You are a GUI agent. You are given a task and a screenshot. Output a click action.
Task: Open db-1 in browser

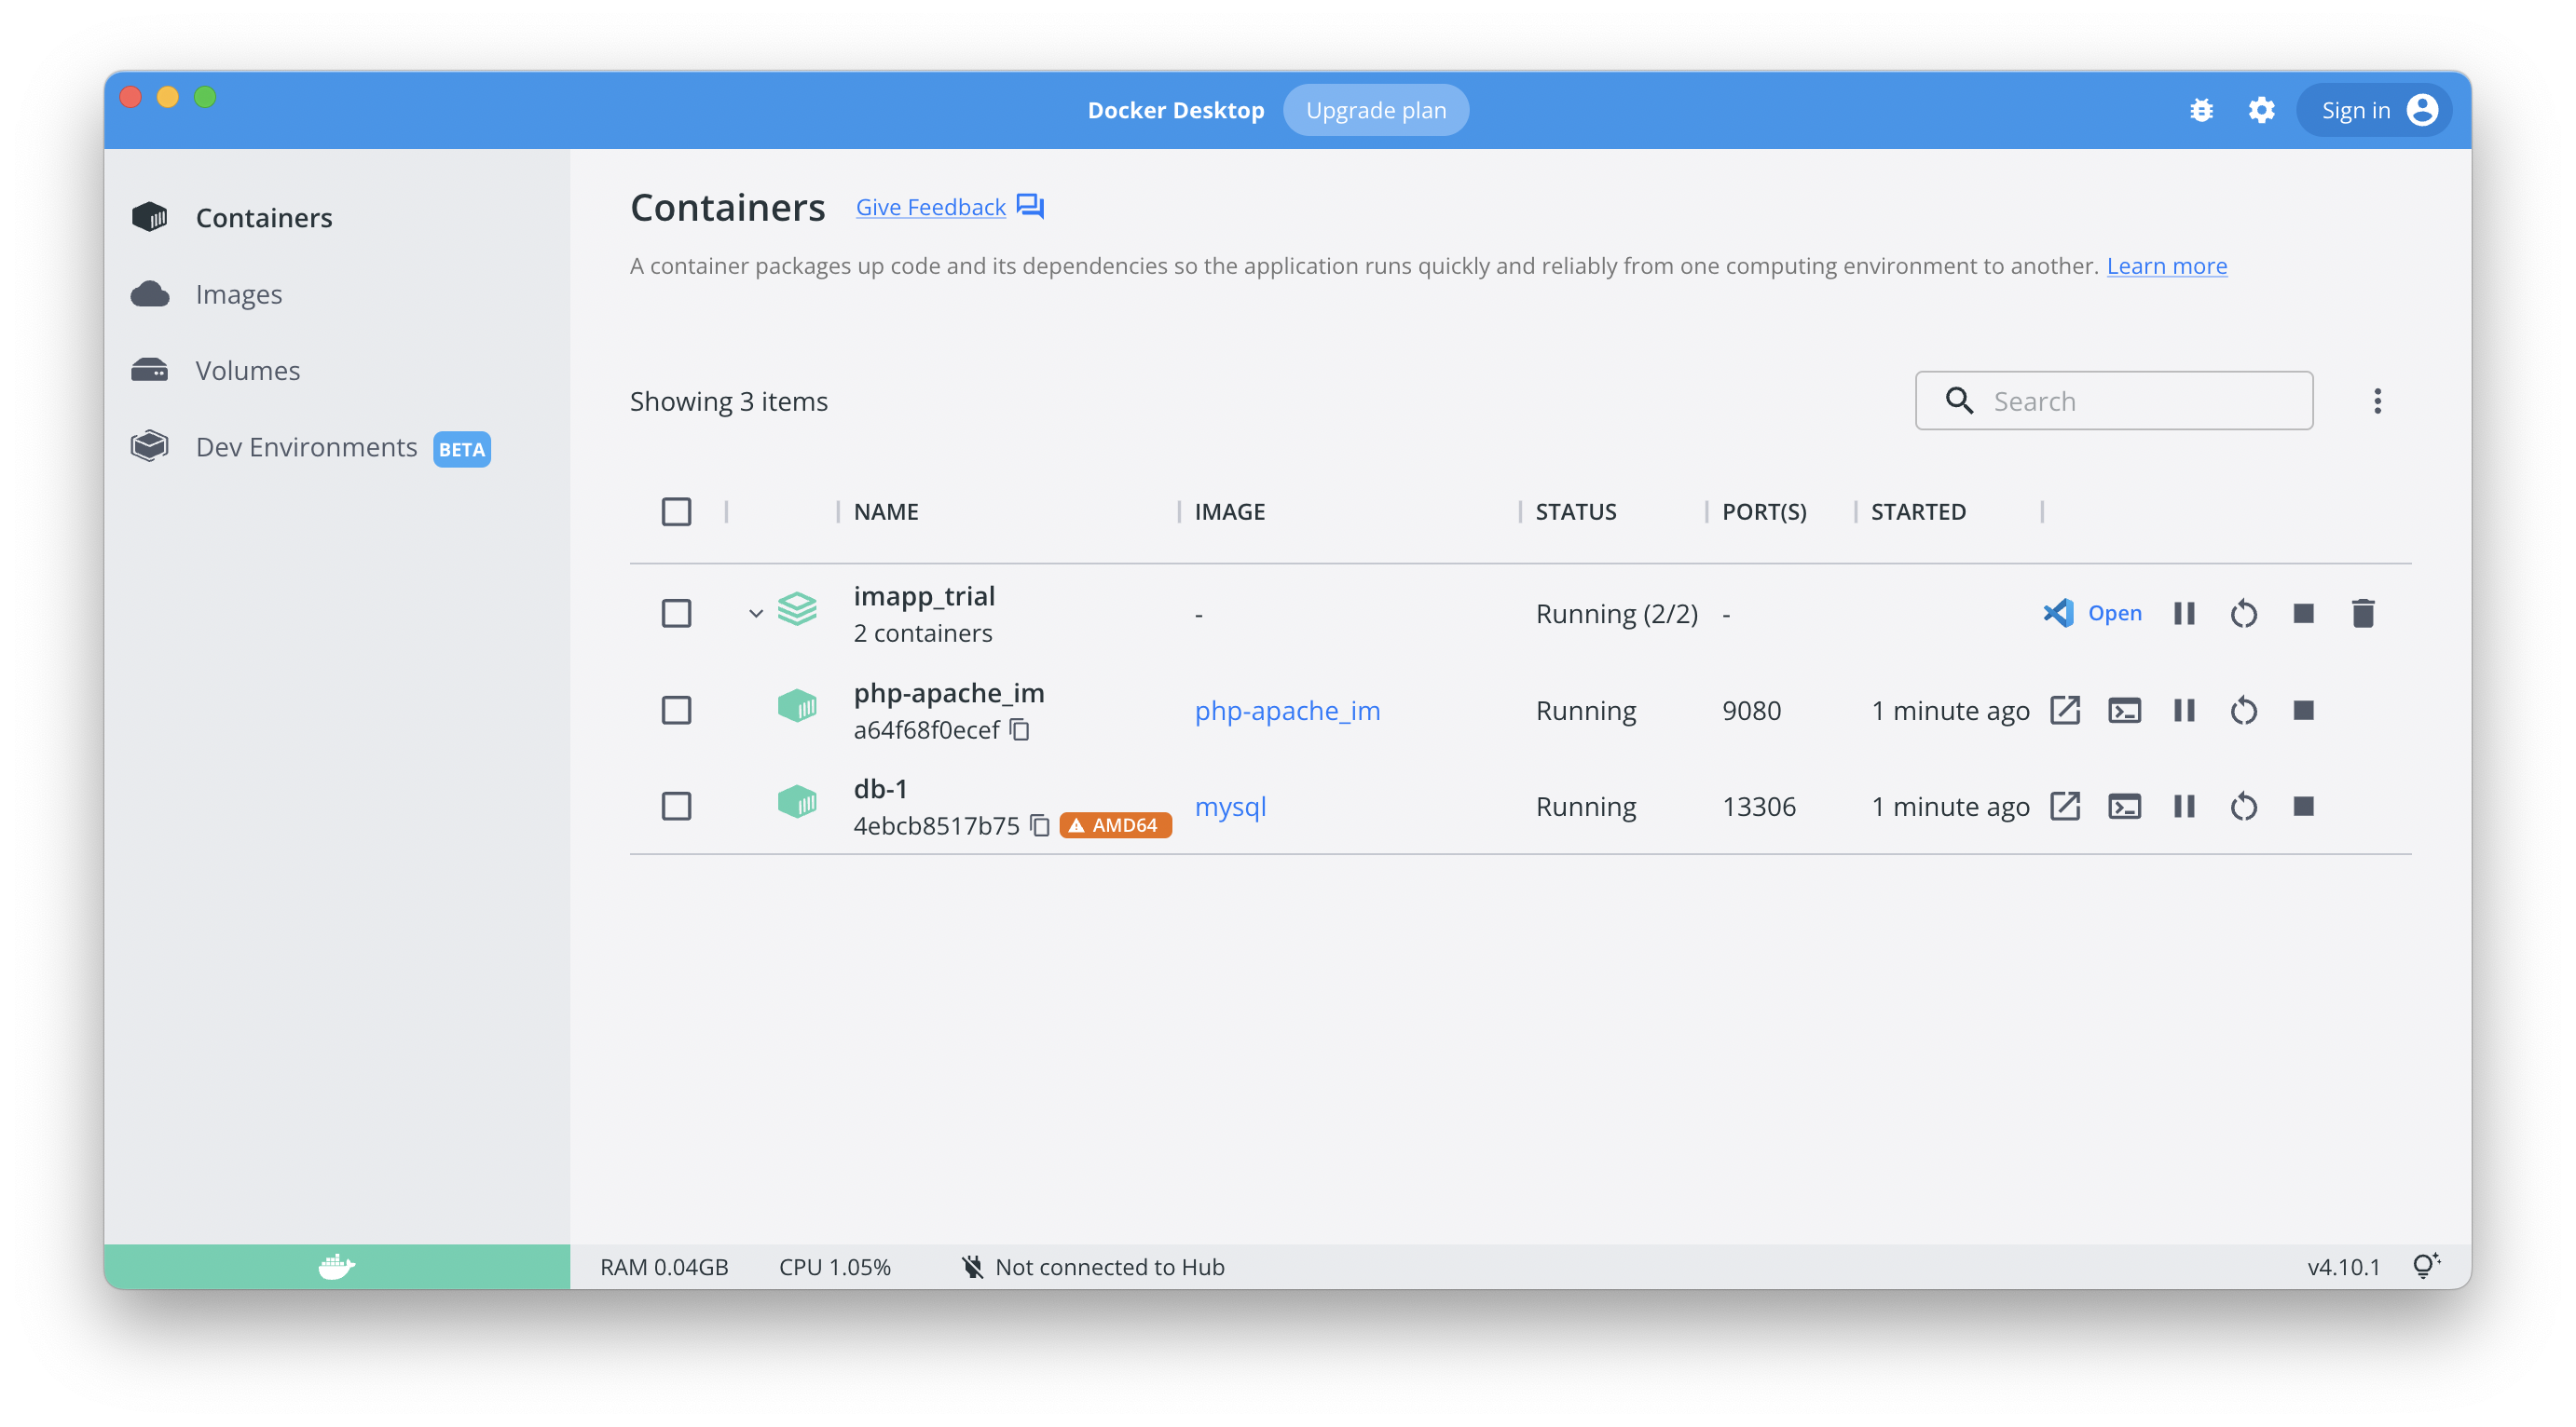pyautogui.click(x=2065, y=806)
